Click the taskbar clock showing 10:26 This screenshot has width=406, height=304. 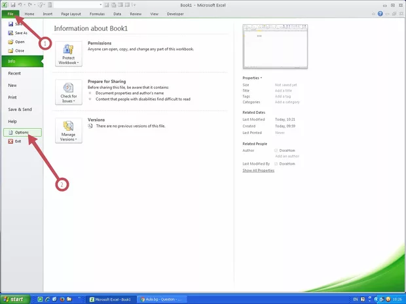(397, 299)
